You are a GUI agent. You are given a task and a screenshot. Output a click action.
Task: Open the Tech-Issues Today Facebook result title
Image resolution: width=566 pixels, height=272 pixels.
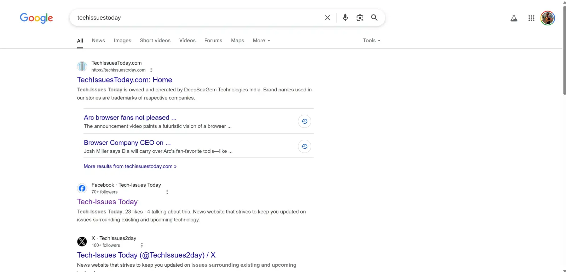pyautogui.click(x=107, y=202)
